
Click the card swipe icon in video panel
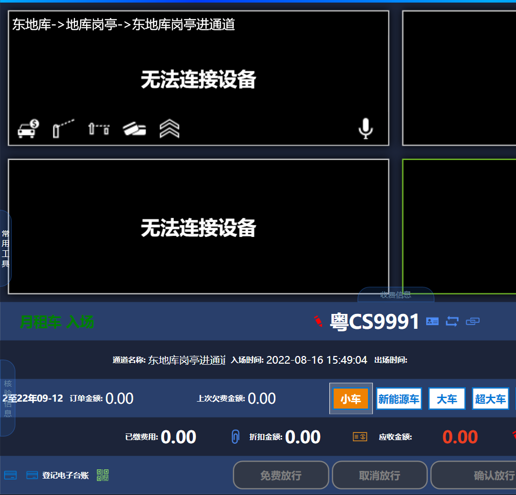[134, 129]
